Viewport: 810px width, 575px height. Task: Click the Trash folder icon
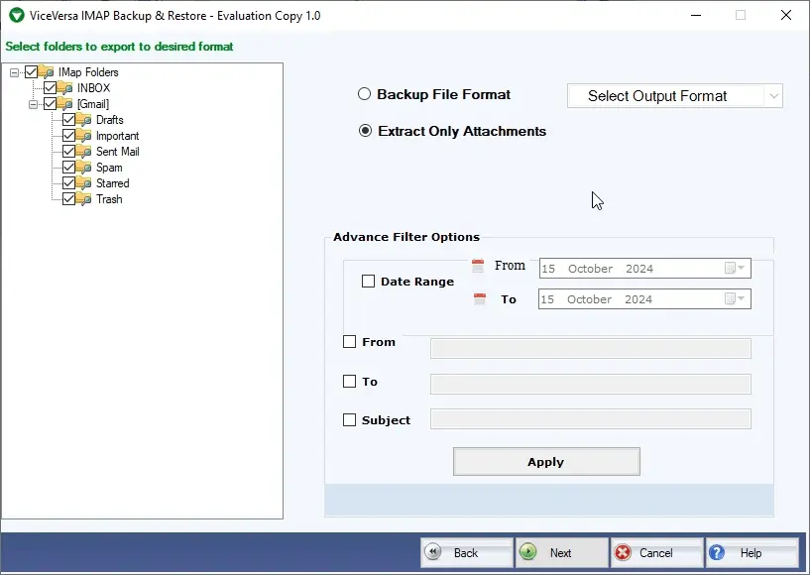83,199
